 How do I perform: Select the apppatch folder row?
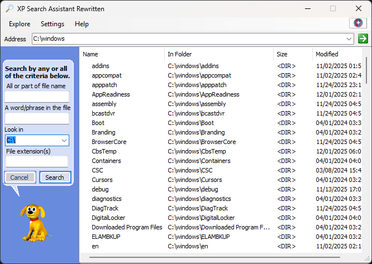click(221, 85)
